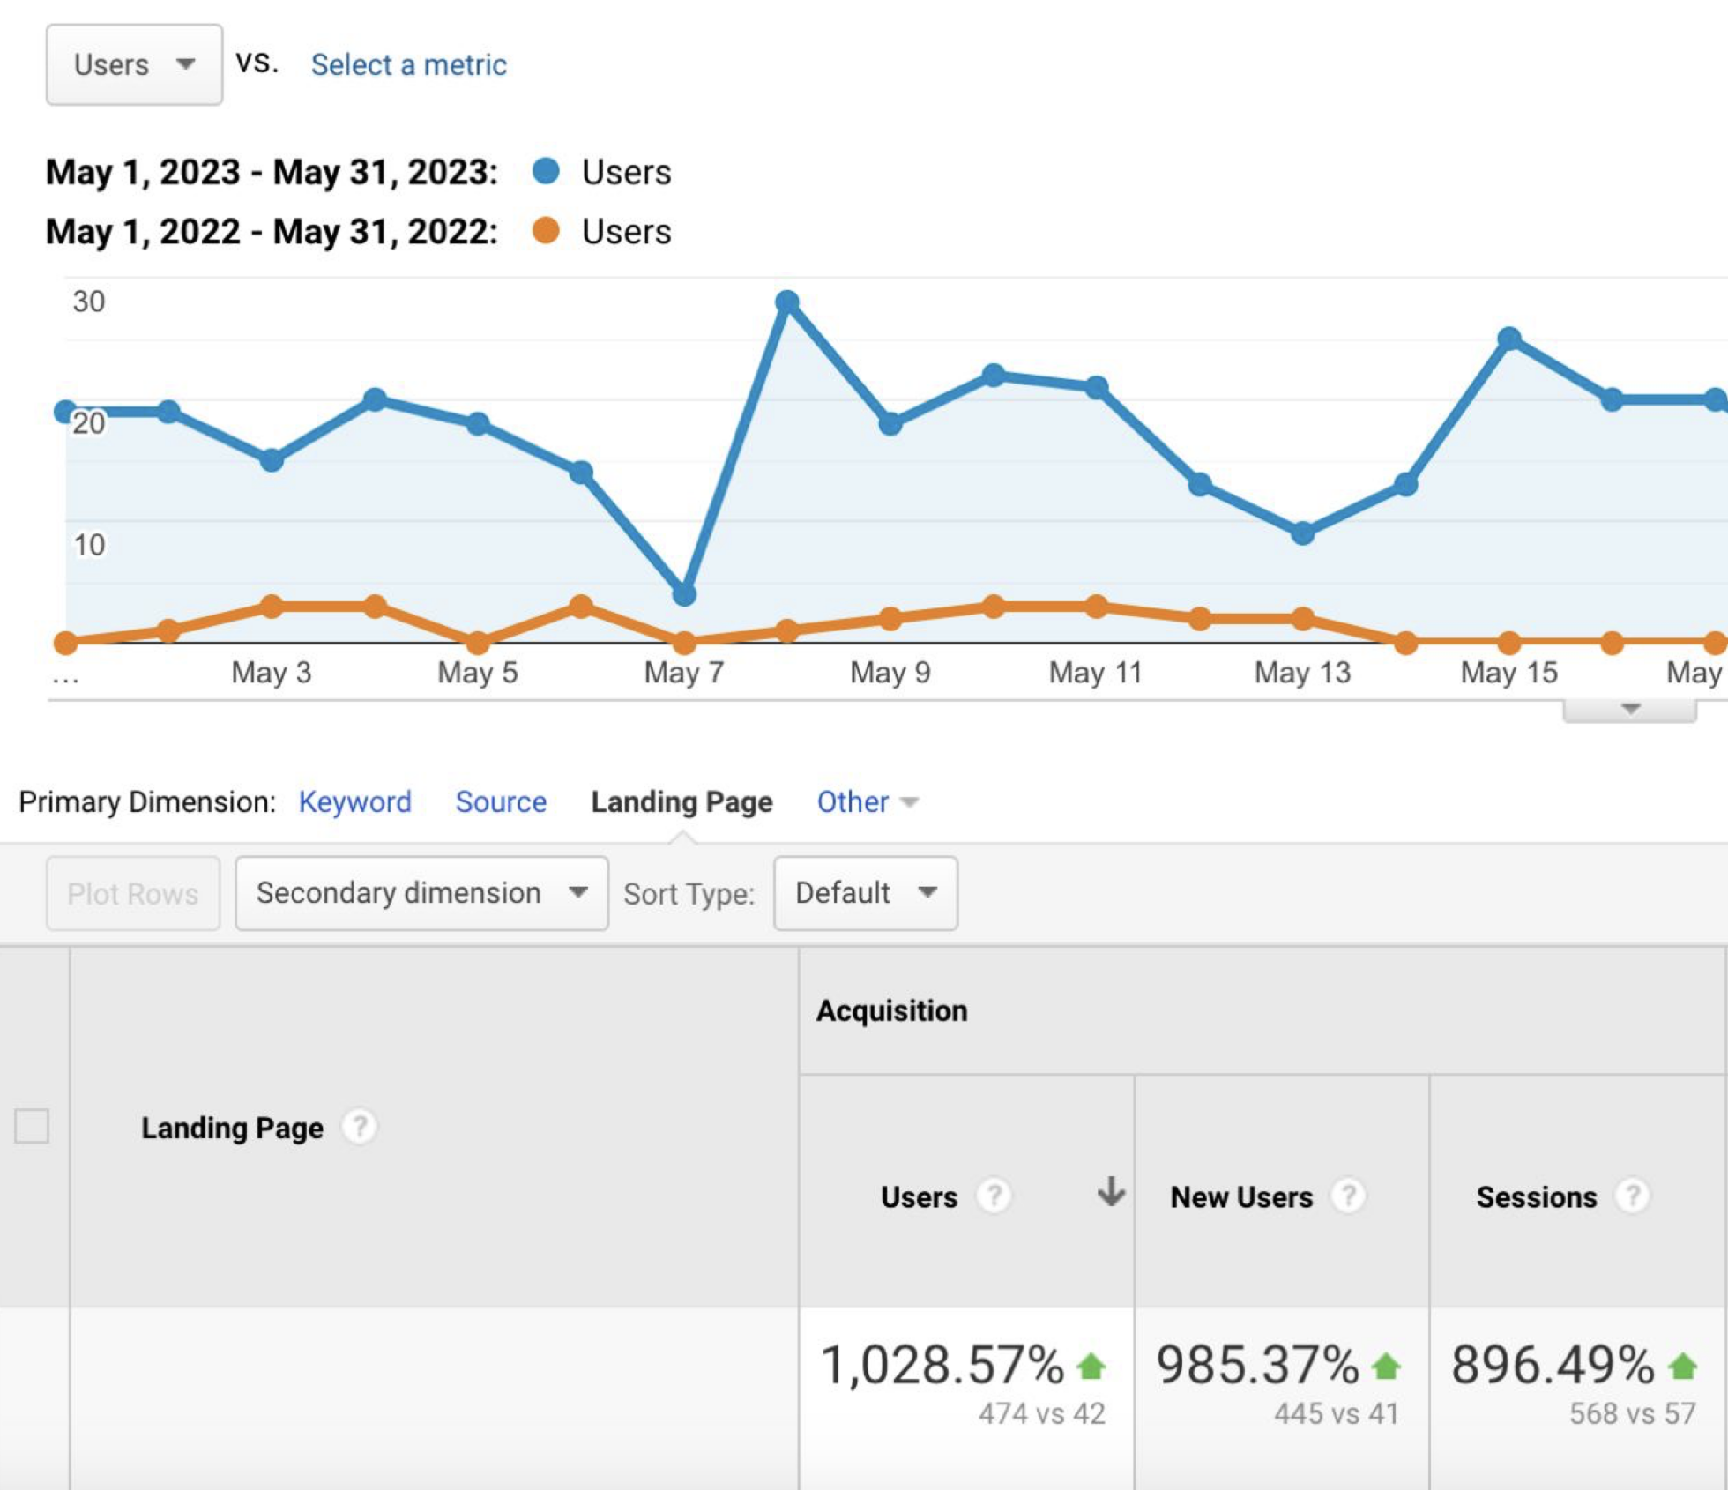Open the Secondary dimension dropdown
The image size is (1728, 1490).
[x=421, y=893]
